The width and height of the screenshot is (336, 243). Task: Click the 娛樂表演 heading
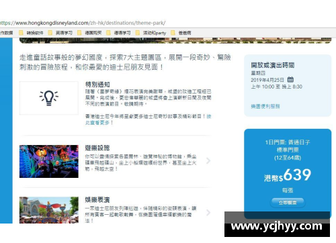(x=97, y=200)
